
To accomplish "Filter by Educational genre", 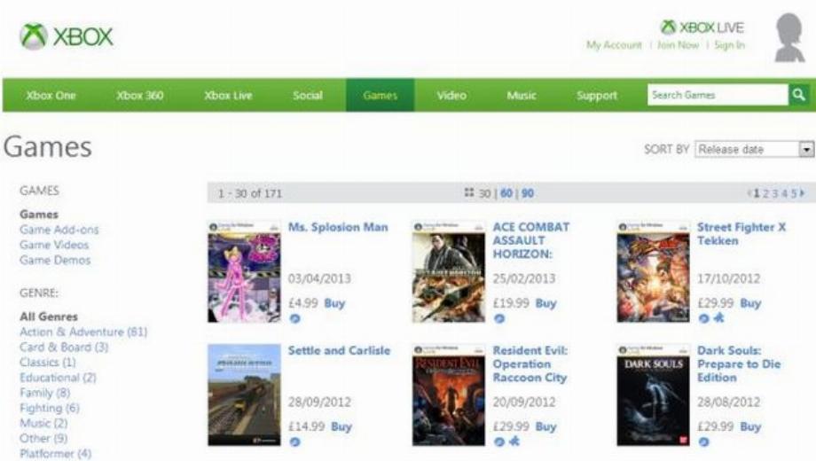I will 58,378.
